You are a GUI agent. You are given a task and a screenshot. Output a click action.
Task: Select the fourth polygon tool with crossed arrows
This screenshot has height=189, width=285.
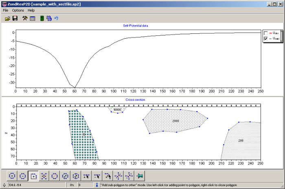44,176
